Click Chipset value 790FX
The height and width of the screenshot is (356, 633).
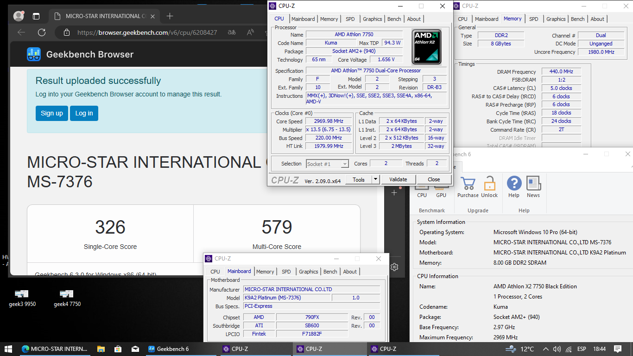pyautogui.click(x=312, y=318)
